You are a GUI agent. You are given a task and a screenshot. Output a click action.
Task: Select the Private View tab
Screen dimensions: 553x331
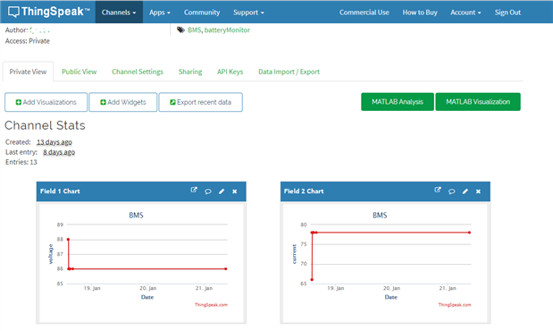[x=28, y=72]
